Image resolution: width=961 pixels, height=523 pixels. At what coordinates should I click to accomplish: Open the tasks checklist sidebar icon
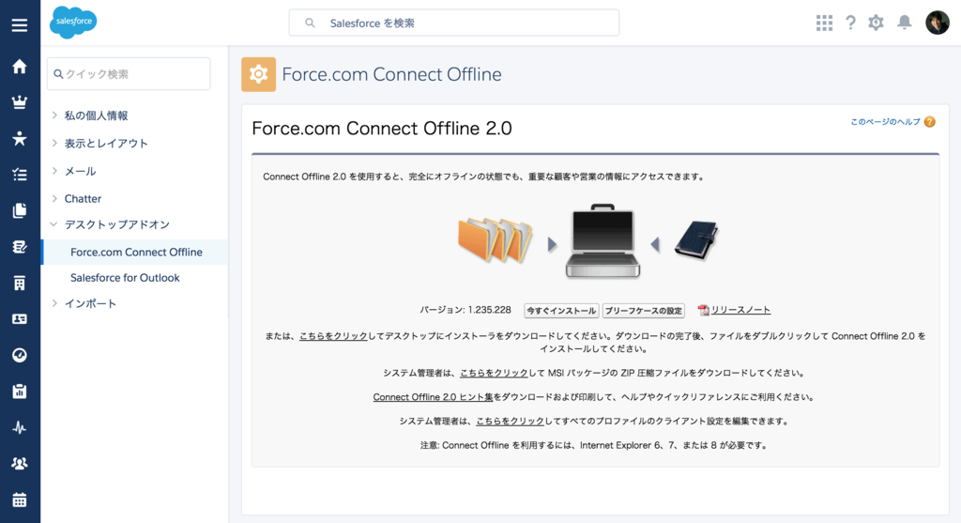tap(20, 175)
